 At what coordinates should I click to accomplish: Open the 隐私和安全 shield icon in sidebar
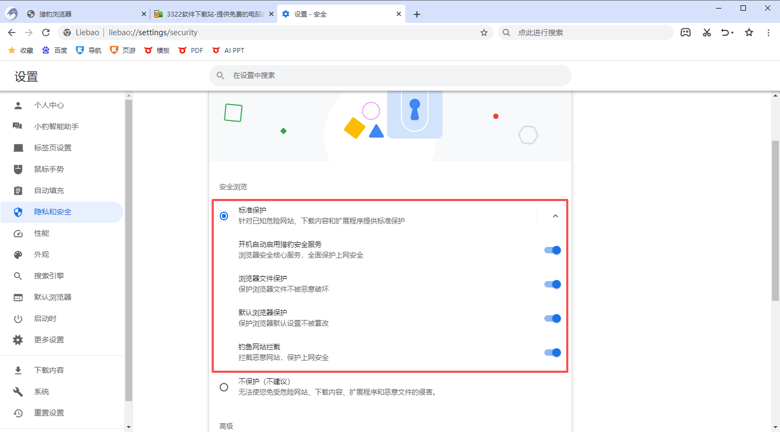[18, 212]
